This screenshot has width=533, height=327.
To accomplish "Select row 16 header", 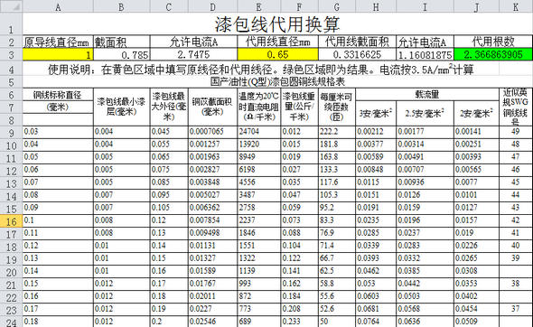I will click(x=11, y=221).
